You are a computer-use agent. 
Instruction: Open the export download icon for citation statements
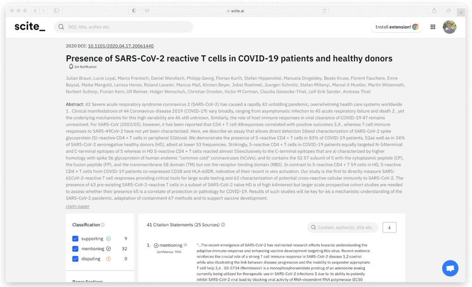[389, 227]
